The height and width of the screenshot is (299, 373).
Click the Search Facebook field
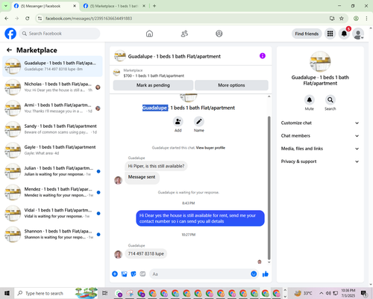[x=60, y=34]
